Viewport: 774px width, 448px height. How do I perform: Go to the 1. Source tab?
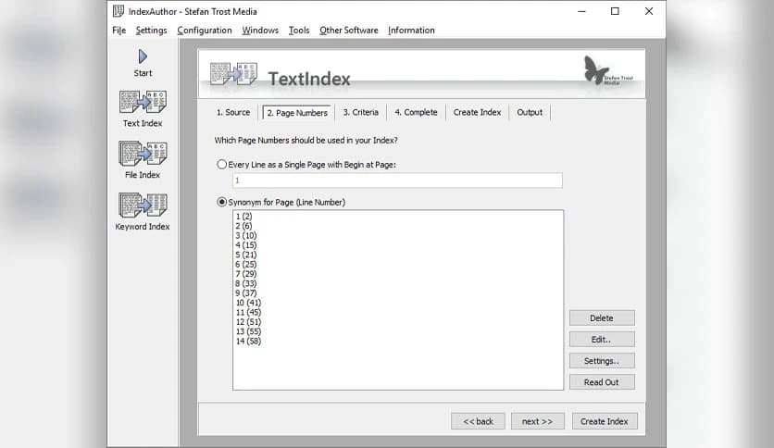click(233, 113)
